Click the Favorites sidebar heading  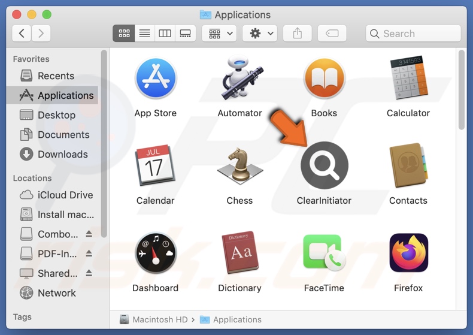(31, 59)
